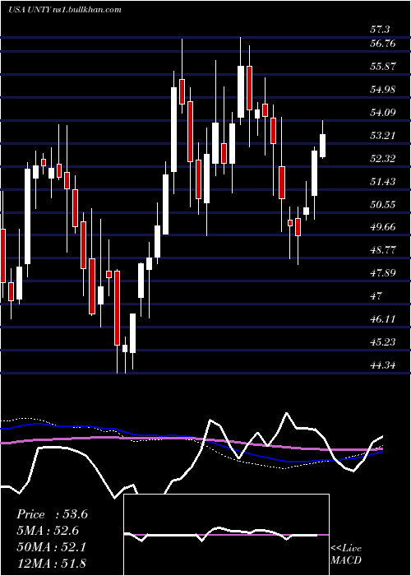
Task: Select the 44.34 price axis label
Action: [x=384, y=365]
